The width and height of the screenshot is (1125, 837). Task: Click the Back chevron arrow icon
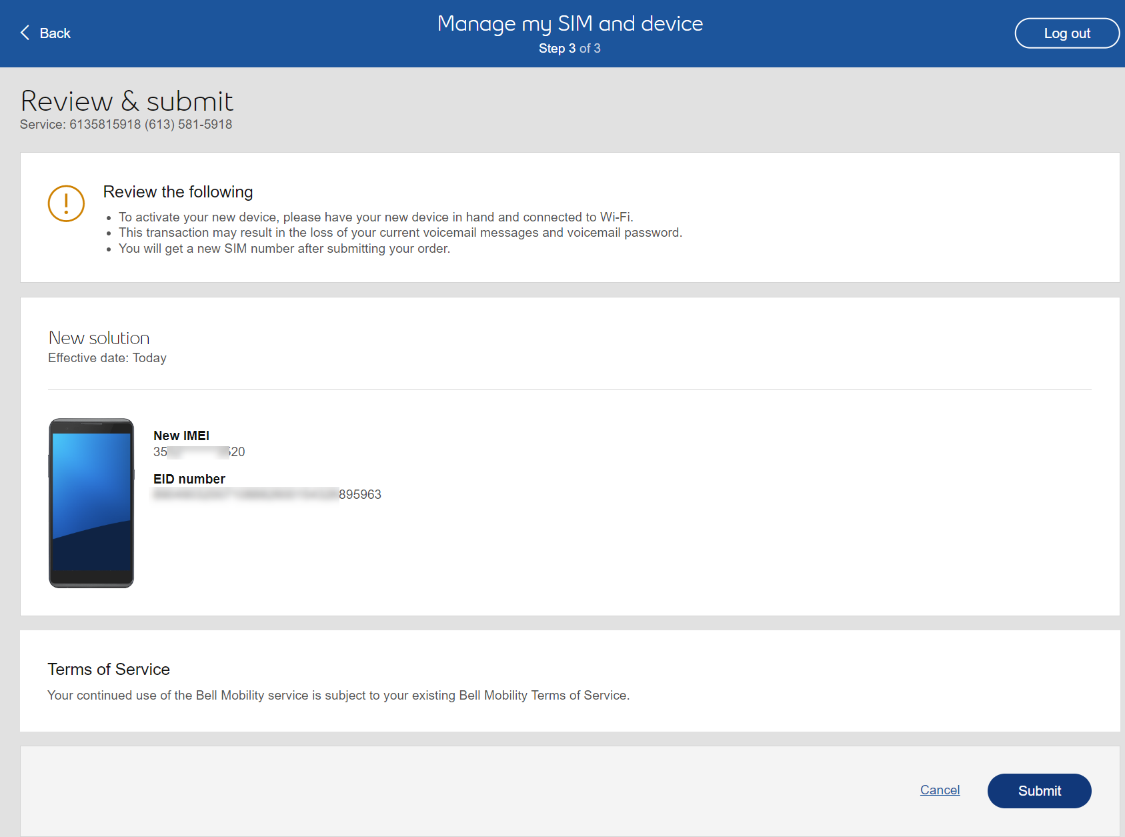[25, 33]
